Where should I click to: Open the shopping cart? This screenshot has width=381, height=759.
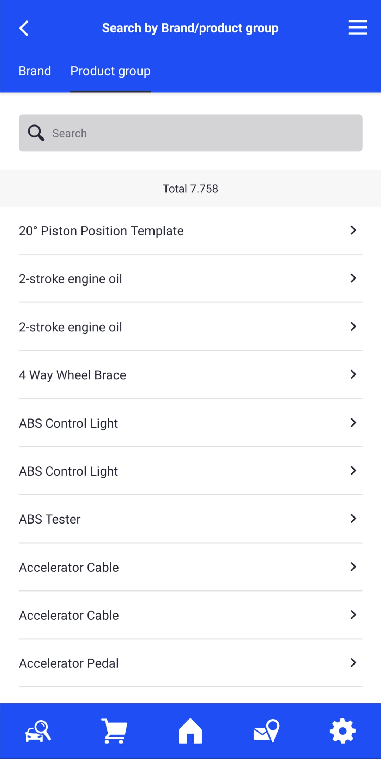114,731
